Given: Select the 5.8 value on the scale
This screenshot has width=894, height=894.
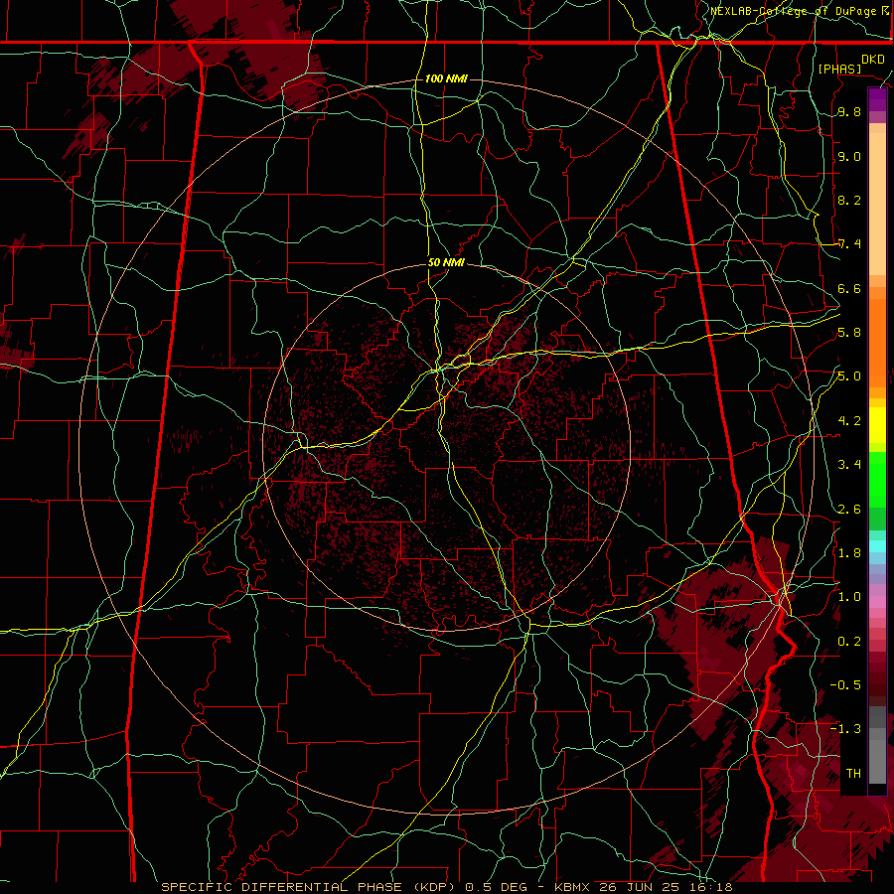Looking at the screenshot, I should 849,333.
